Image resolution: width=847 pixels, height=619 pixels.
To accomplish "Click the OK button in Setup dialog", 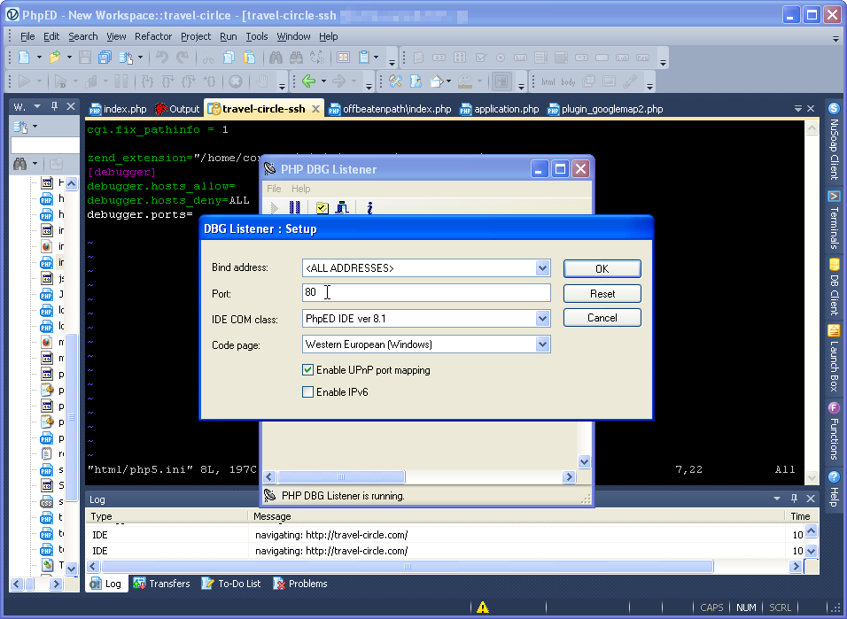I will pos(602,268).
